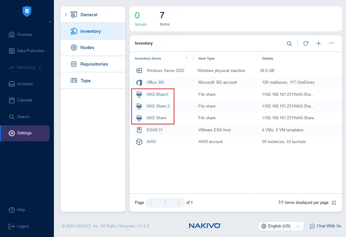Open the Office 365 inventory item
The height and width of the screenshot is (237, 346).
coord(155,82)
